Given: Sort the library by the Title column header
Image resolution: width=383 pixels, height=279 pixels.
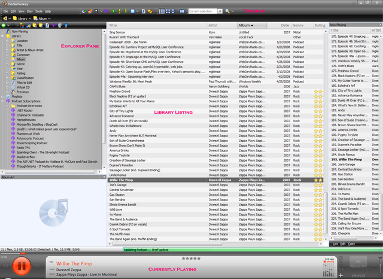Looking at the screenshot, I should point(157,25).
